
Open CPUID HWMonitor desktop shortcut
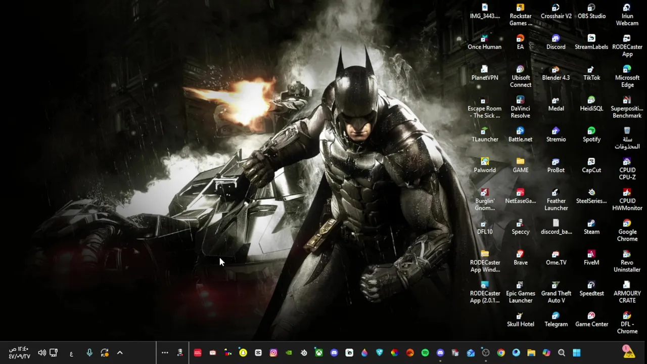pyautogui.click(x=627, y=200)
